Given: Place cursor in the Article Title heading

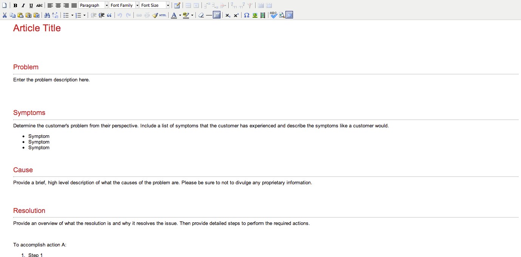Looking at the screenshot, I should click(37, 28).
